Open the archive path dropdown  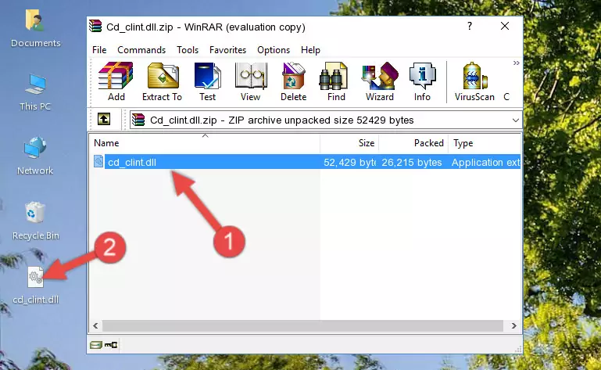pyautogui.click(x=516, y=120)
